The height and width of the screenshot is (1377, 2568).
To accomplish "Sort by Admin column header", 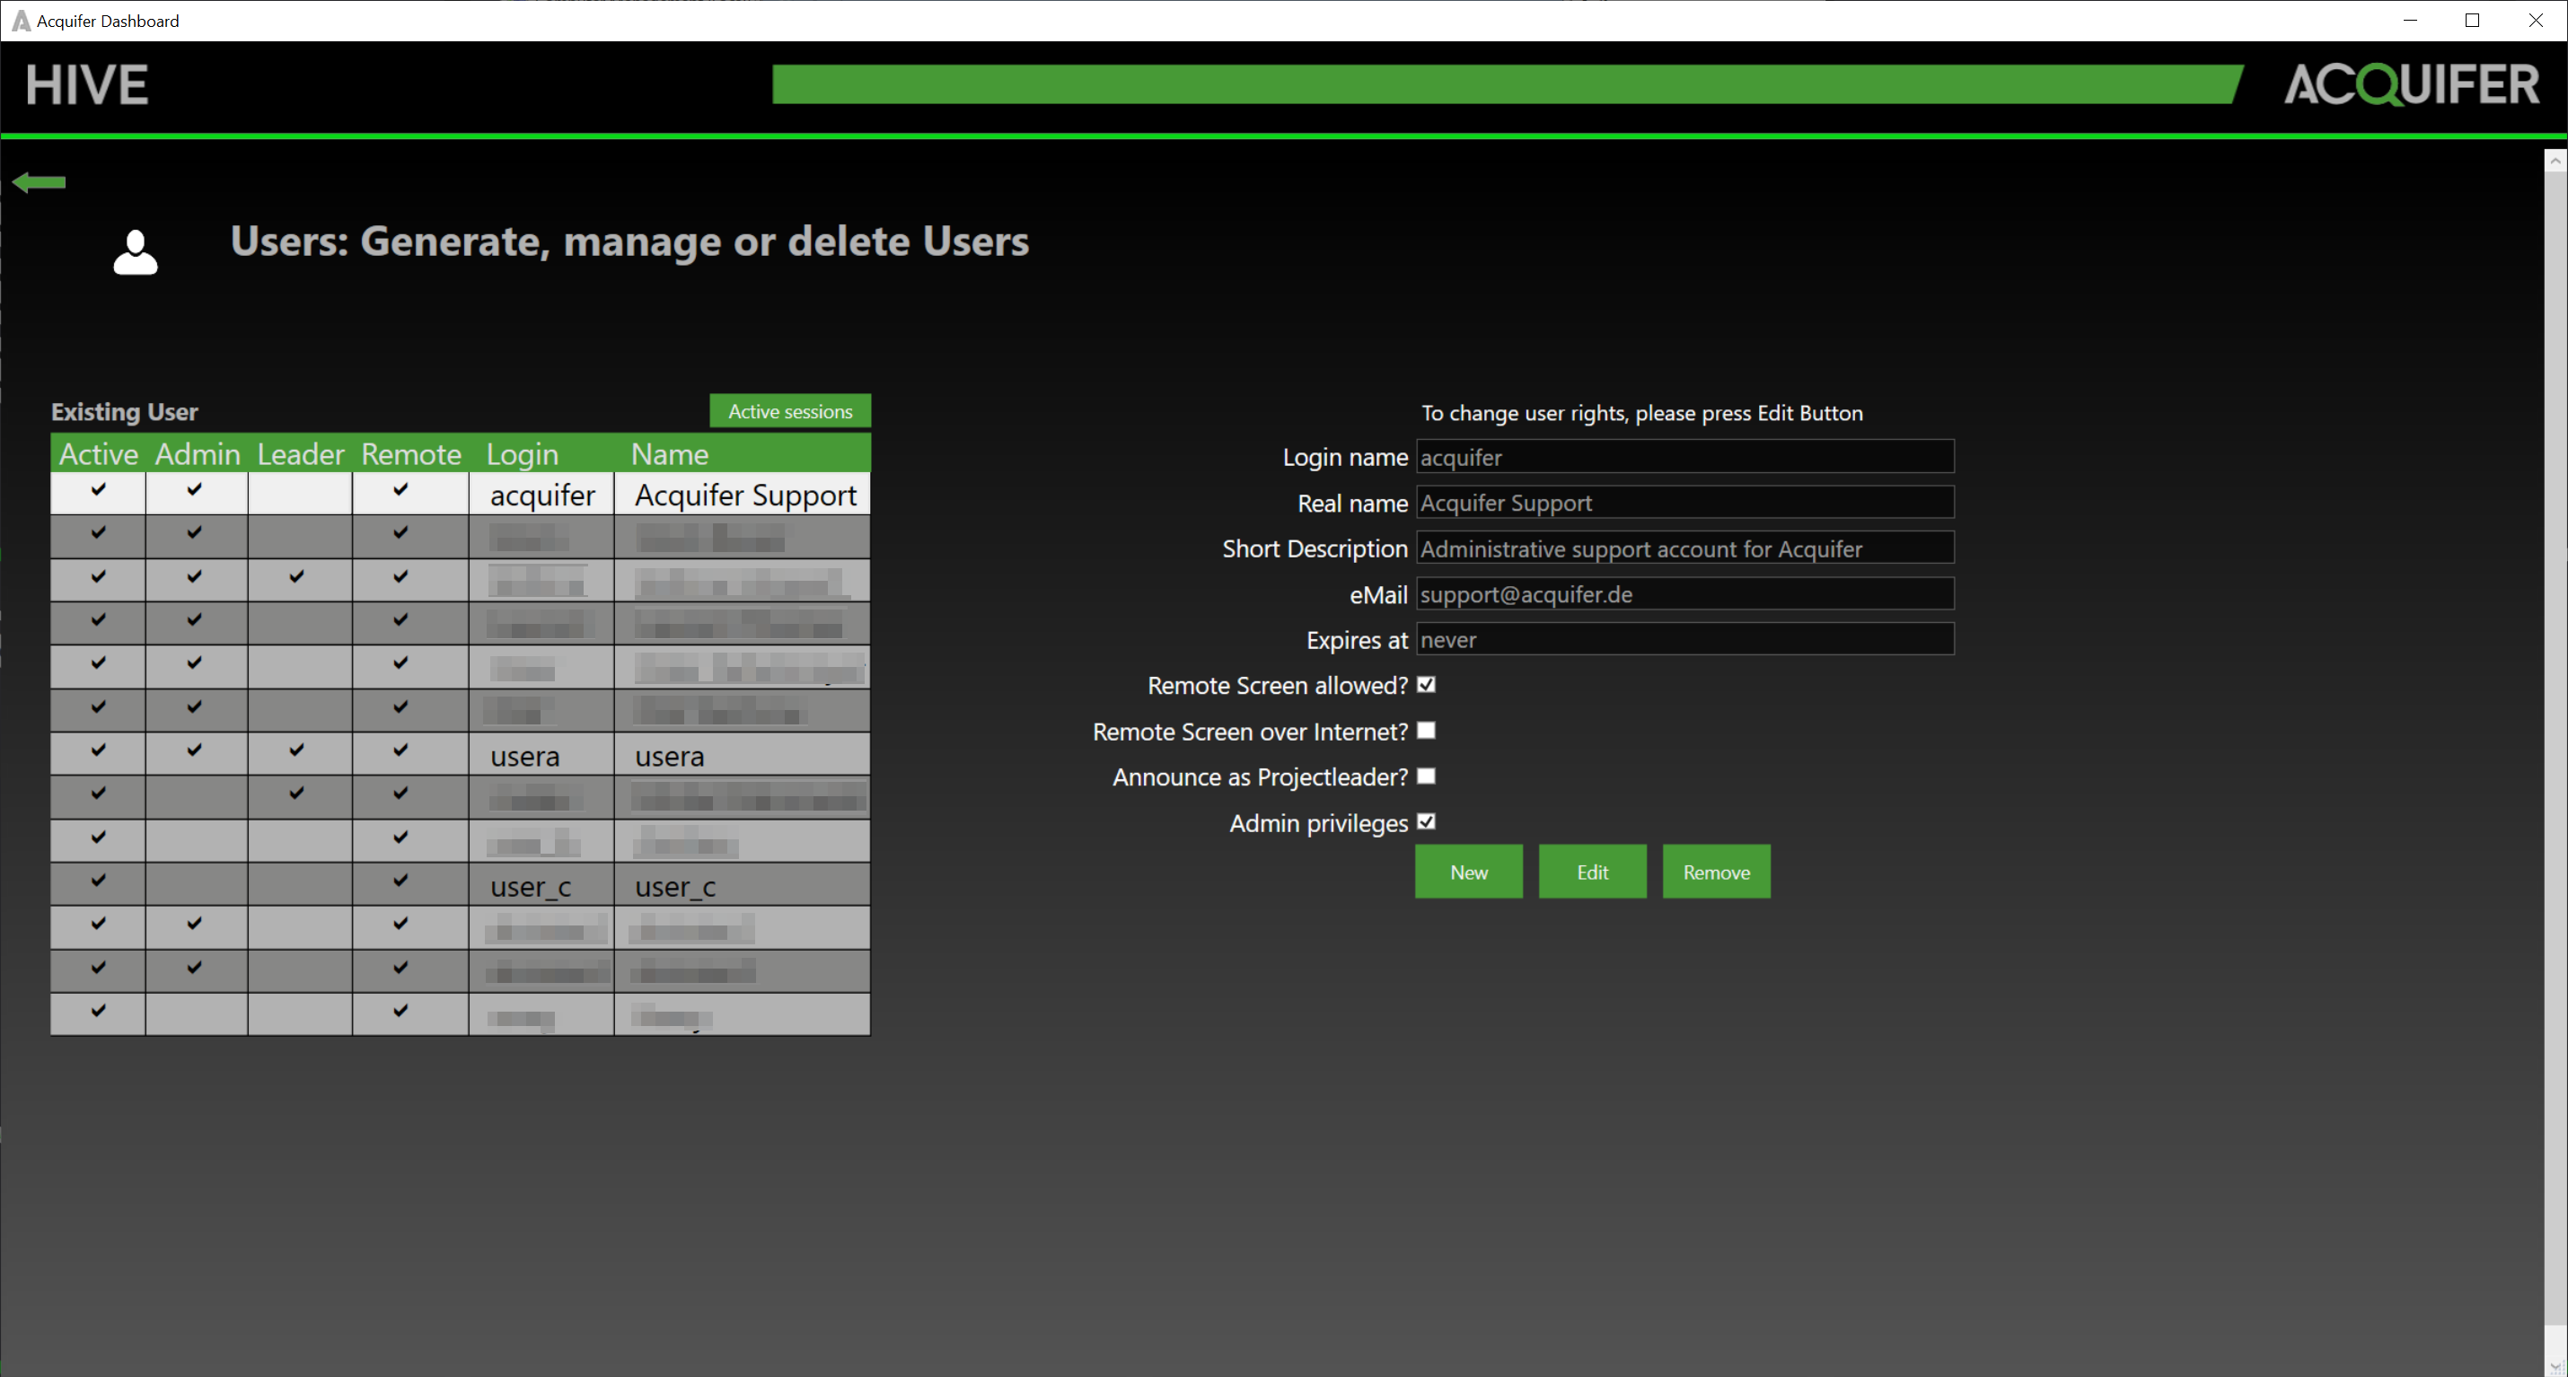I will click(x=198, y=454).
